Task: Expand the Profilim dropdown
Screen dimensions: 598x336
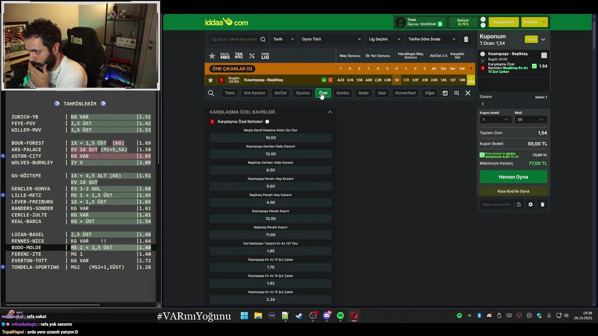Action: click(534, 22)
